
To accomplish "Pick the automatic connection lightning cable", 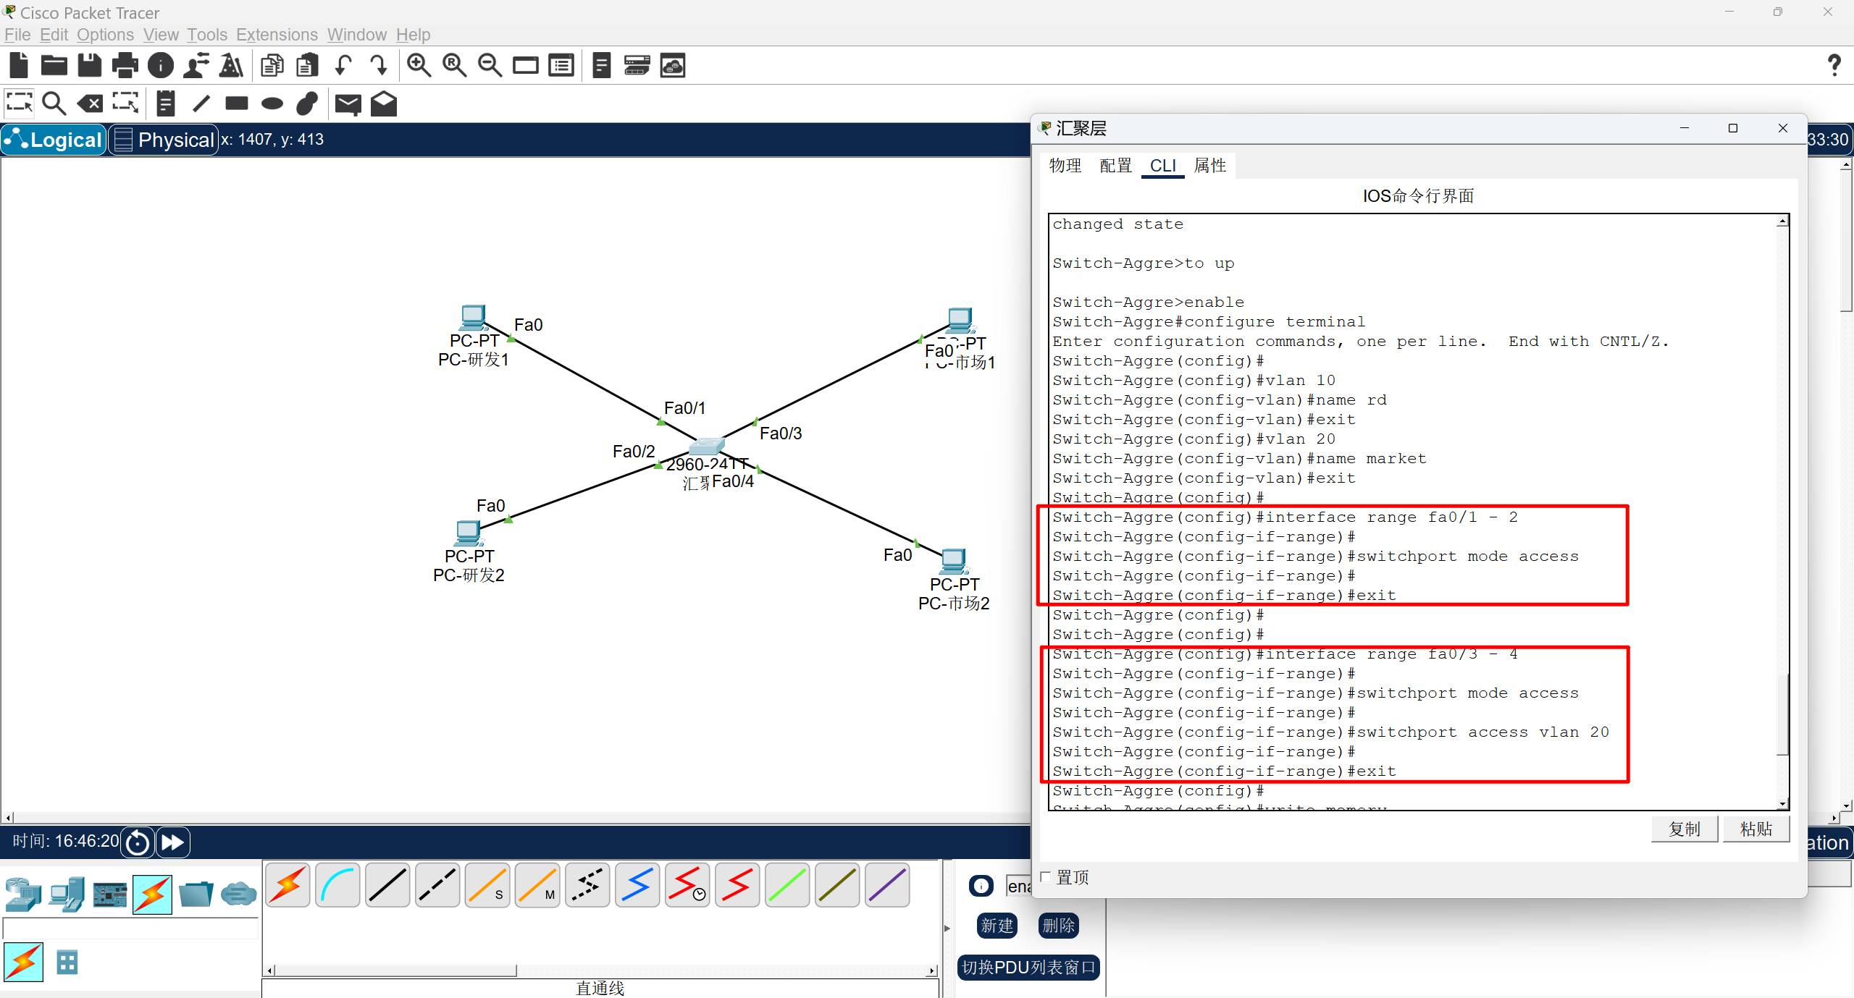I will point(288,885).
